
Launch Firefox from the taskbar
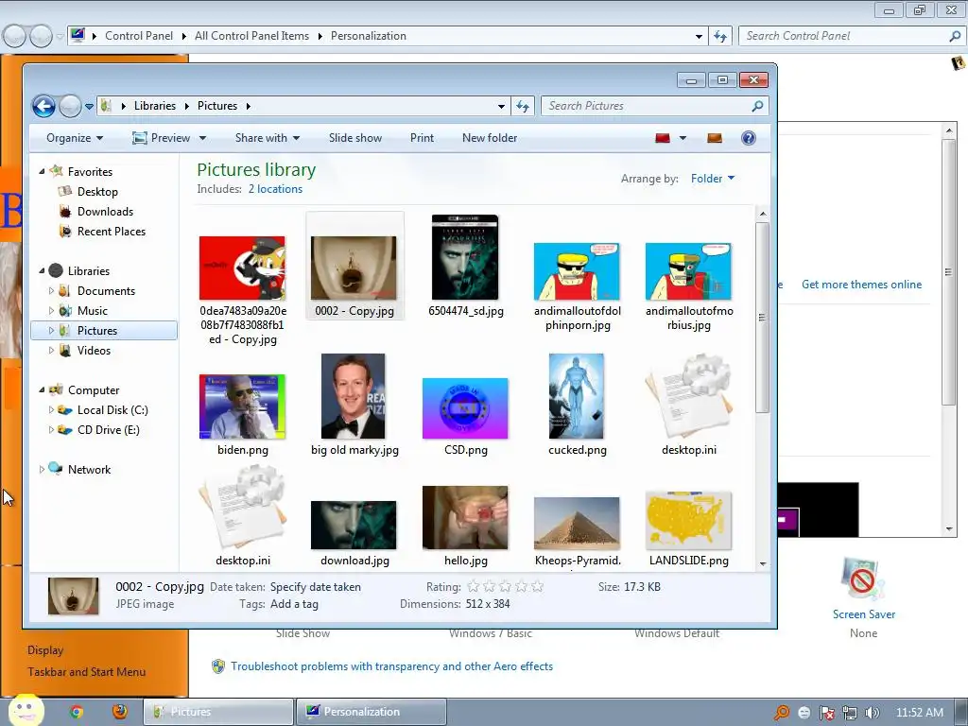pyautogui.click(x=120, y=712)
